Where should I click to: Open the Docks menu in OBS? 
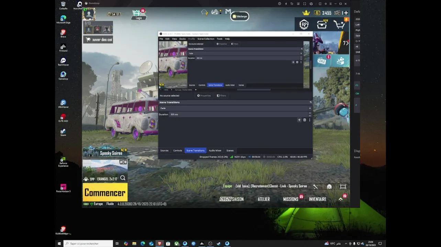[183, 39]
